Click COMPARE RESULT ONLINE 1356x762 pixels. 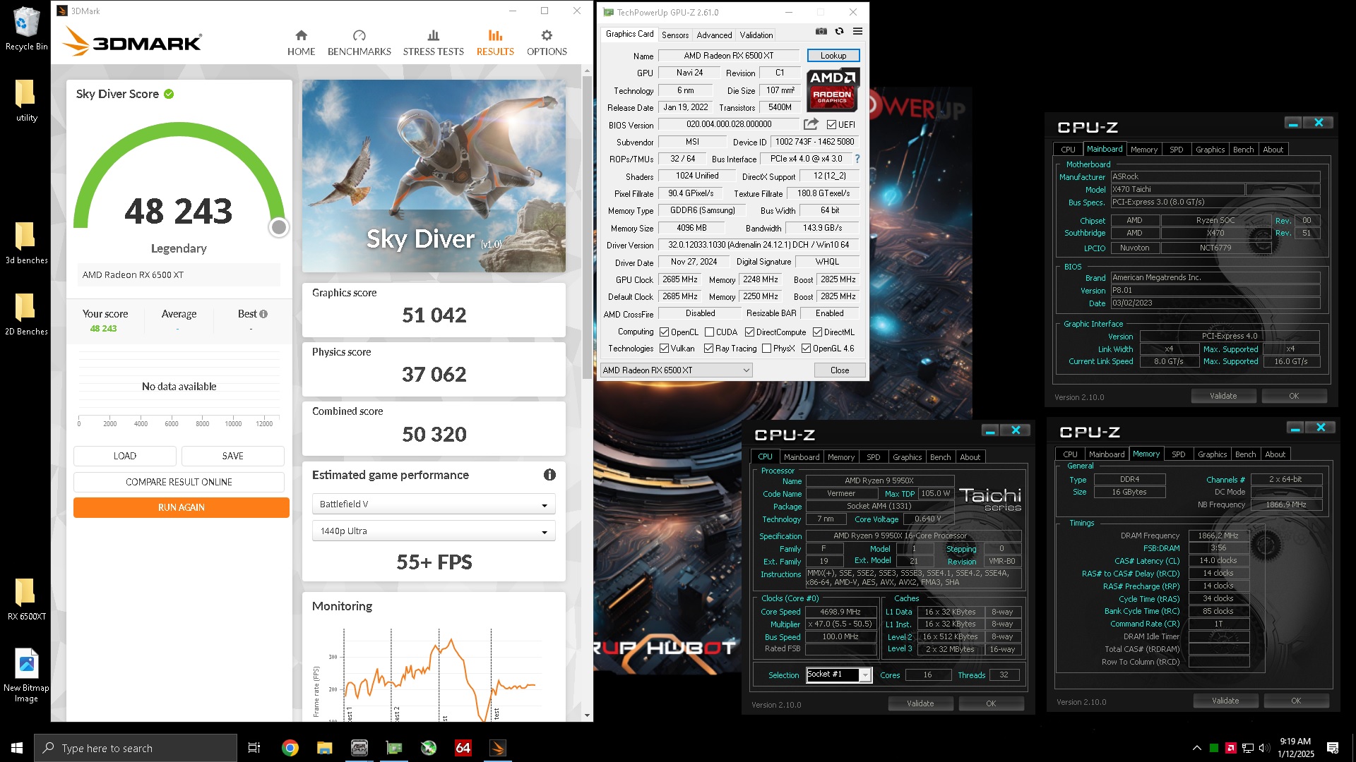pos(179,482)
